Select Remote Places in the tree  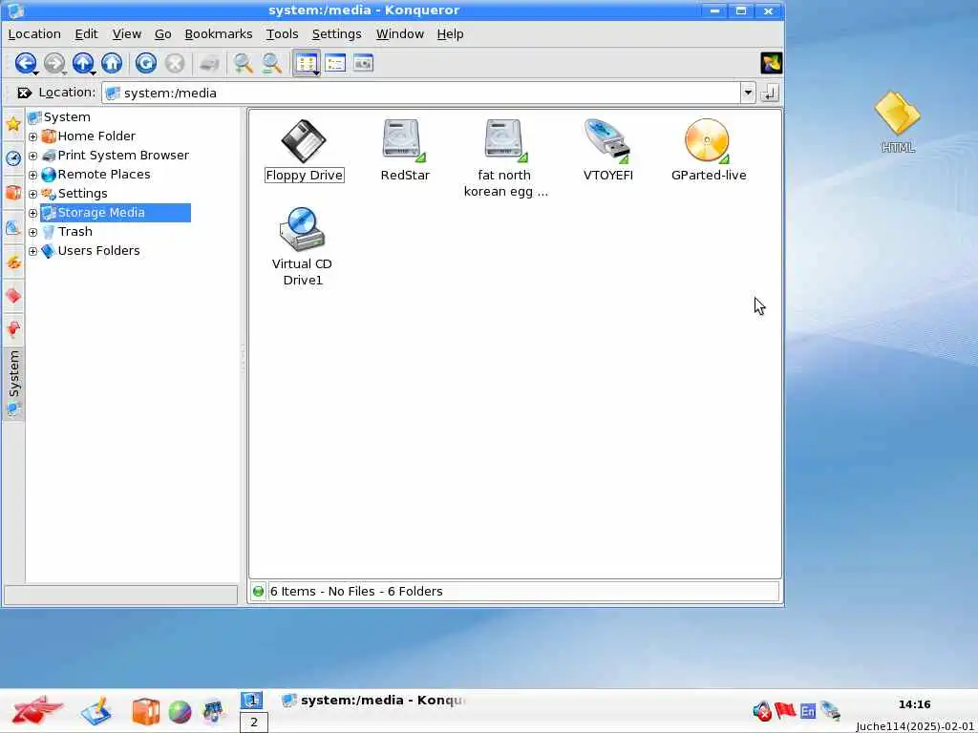(x=96, y=175)
